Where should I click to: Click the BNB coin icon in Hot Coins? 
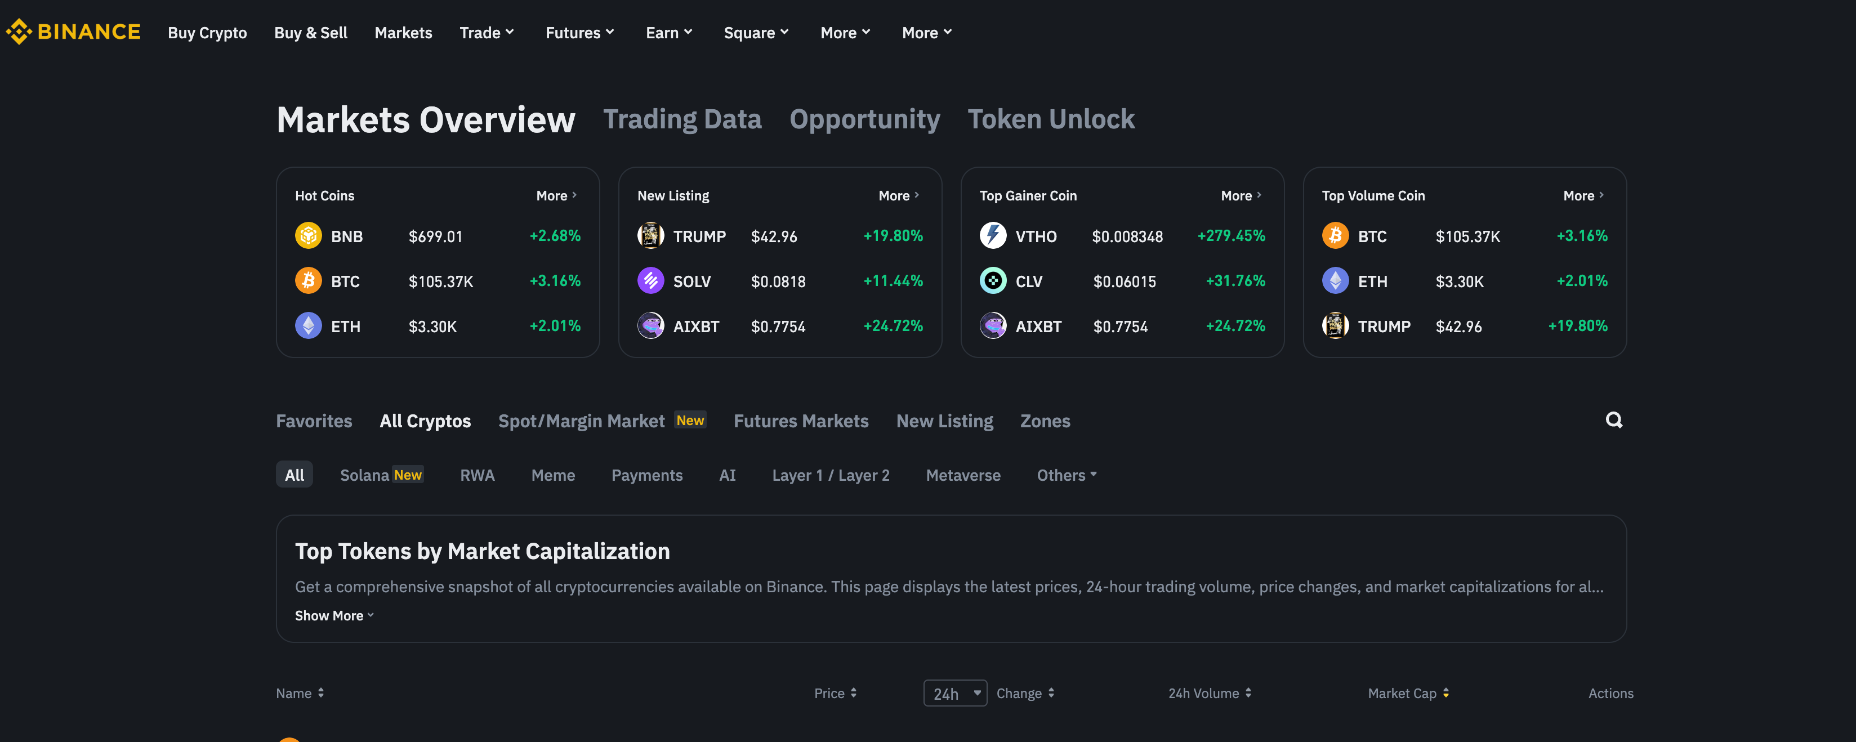click(309, 235)
